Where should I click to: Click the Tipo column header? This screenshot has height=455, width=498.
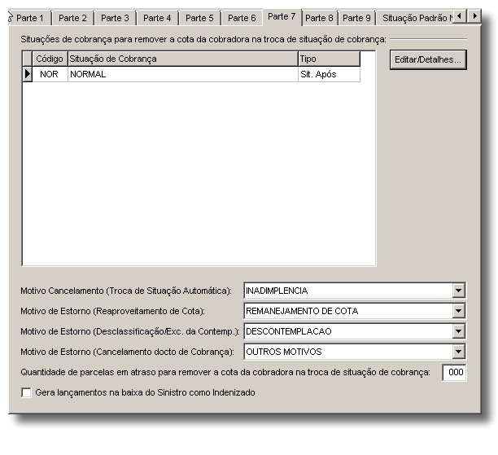[329, 59]
